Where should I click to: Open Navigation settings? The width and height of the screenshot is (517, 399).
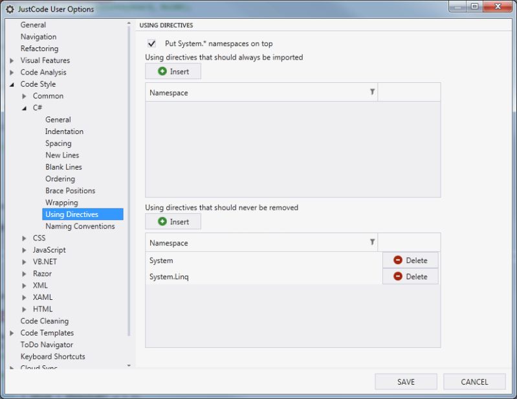click(38, 37)
